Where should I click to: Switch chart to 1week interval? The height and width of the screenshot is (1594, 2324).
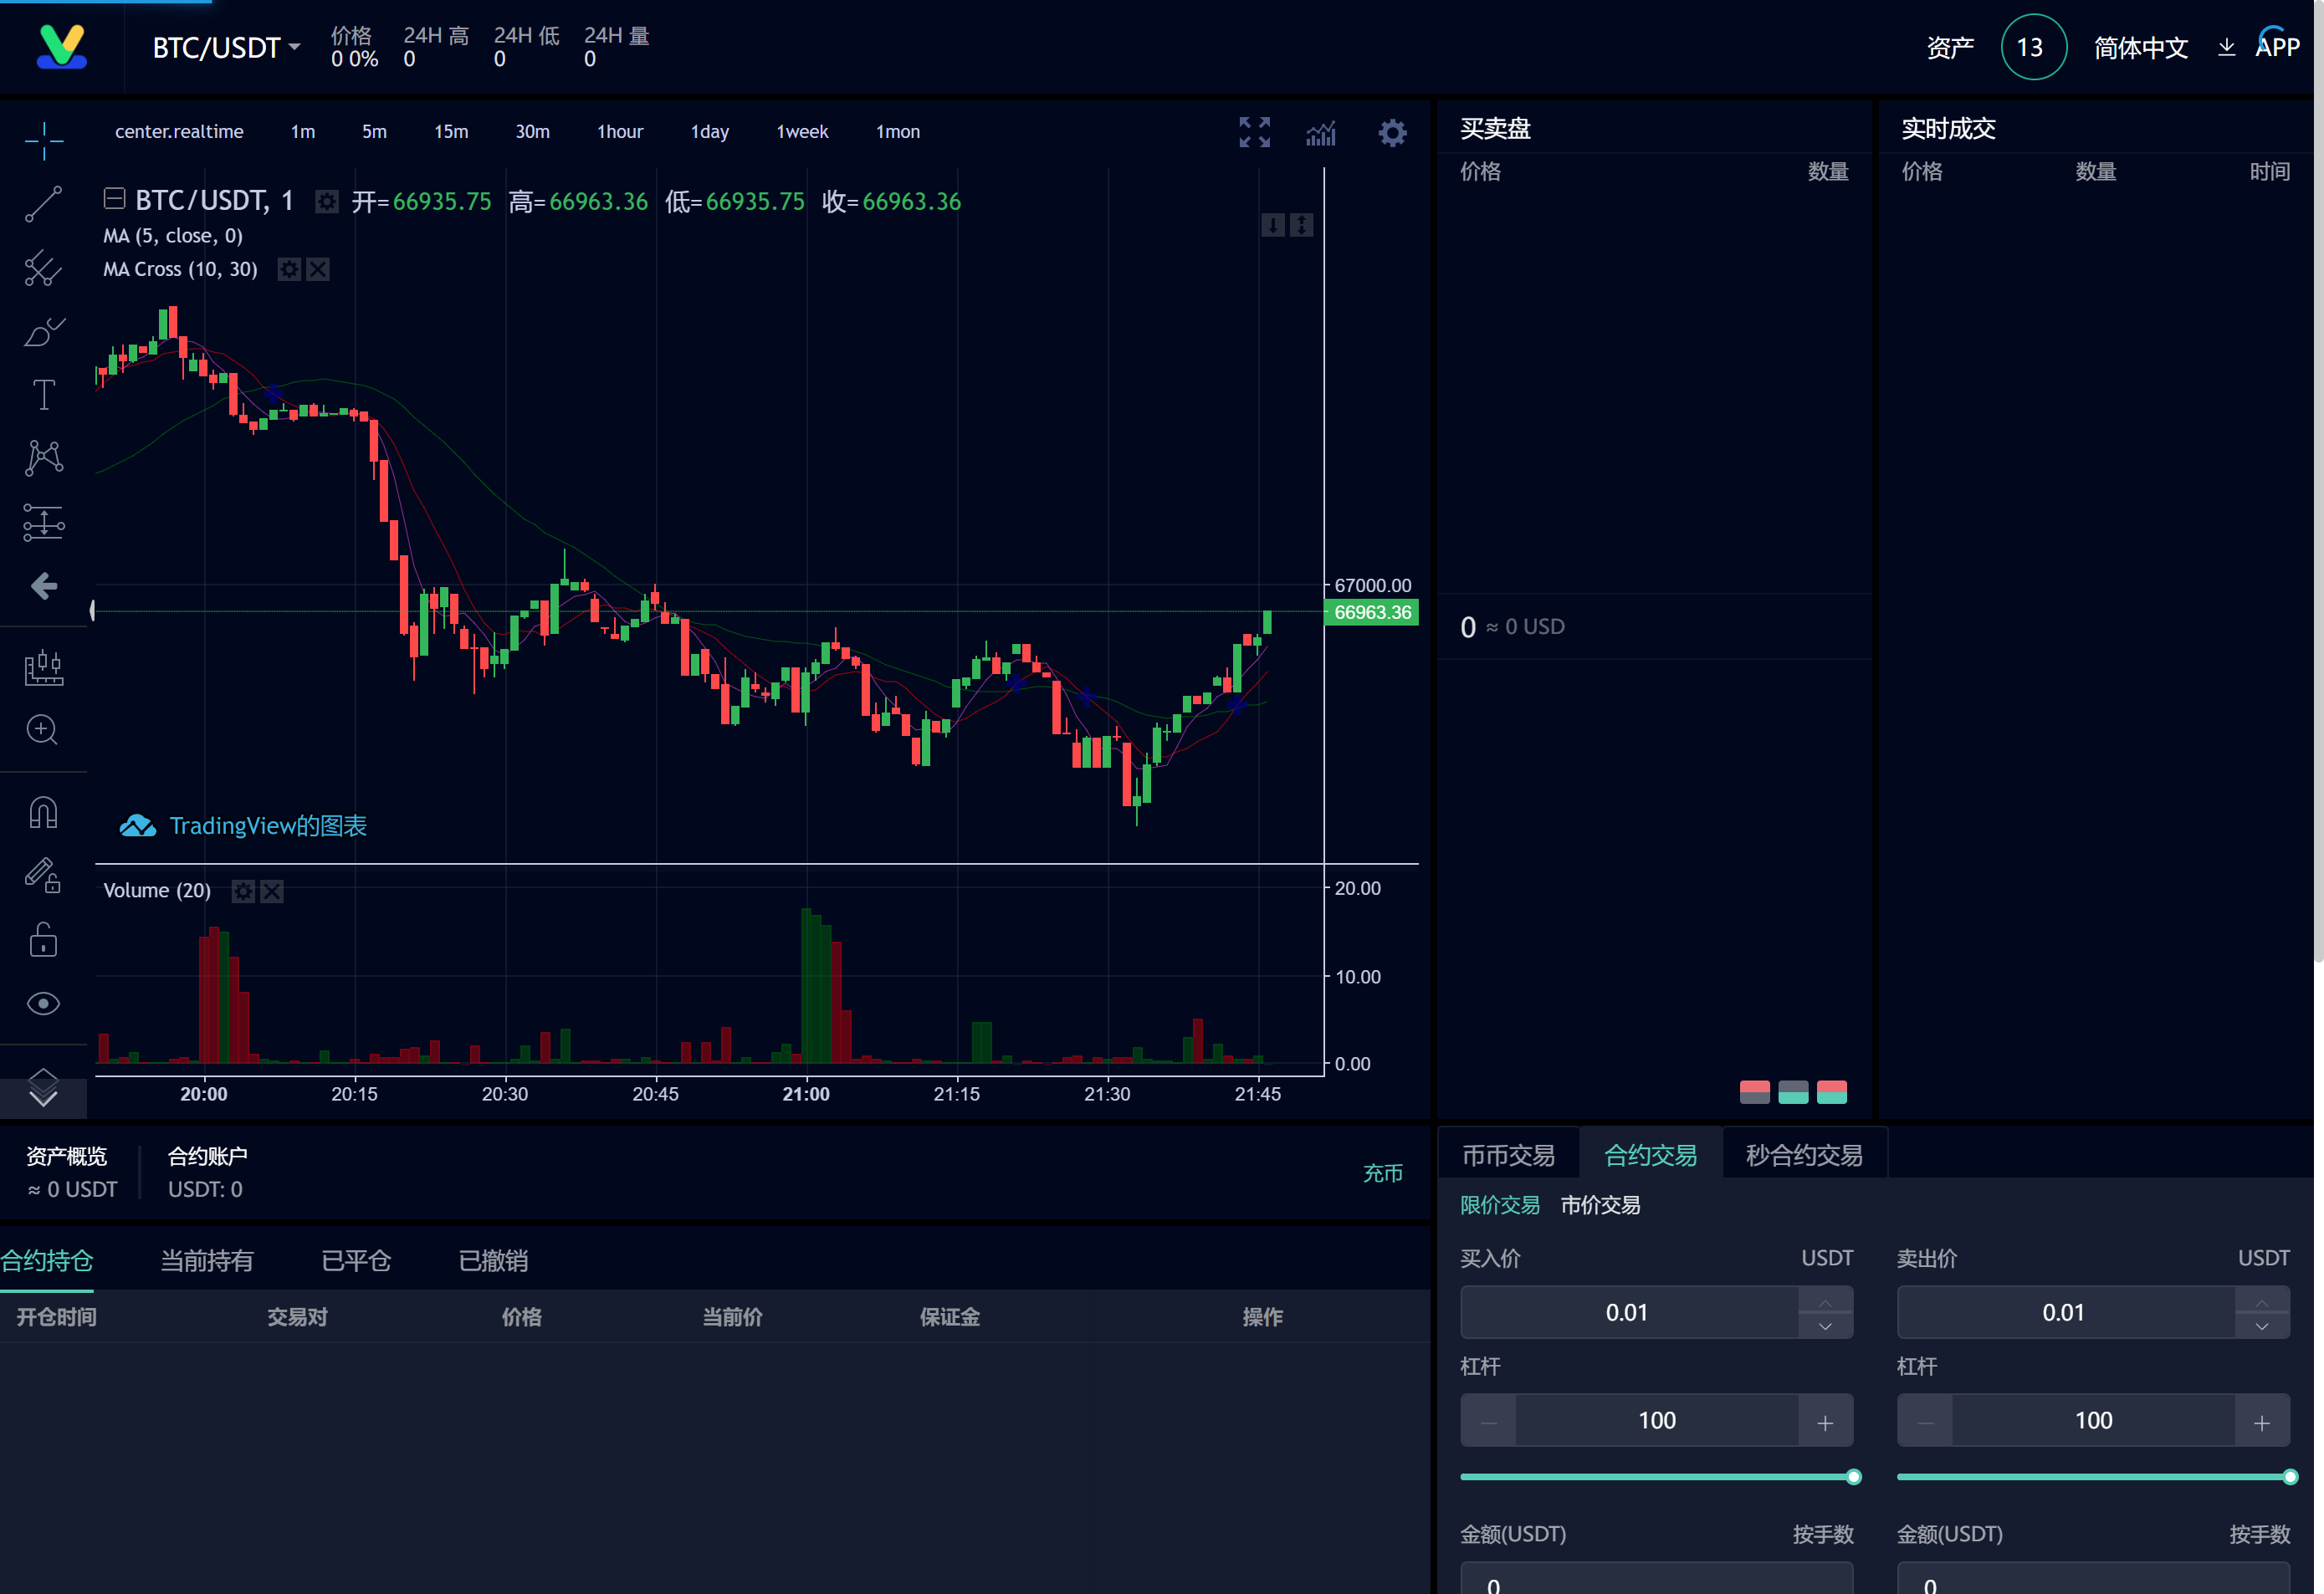pyautogui.click(x=802, y=132)
